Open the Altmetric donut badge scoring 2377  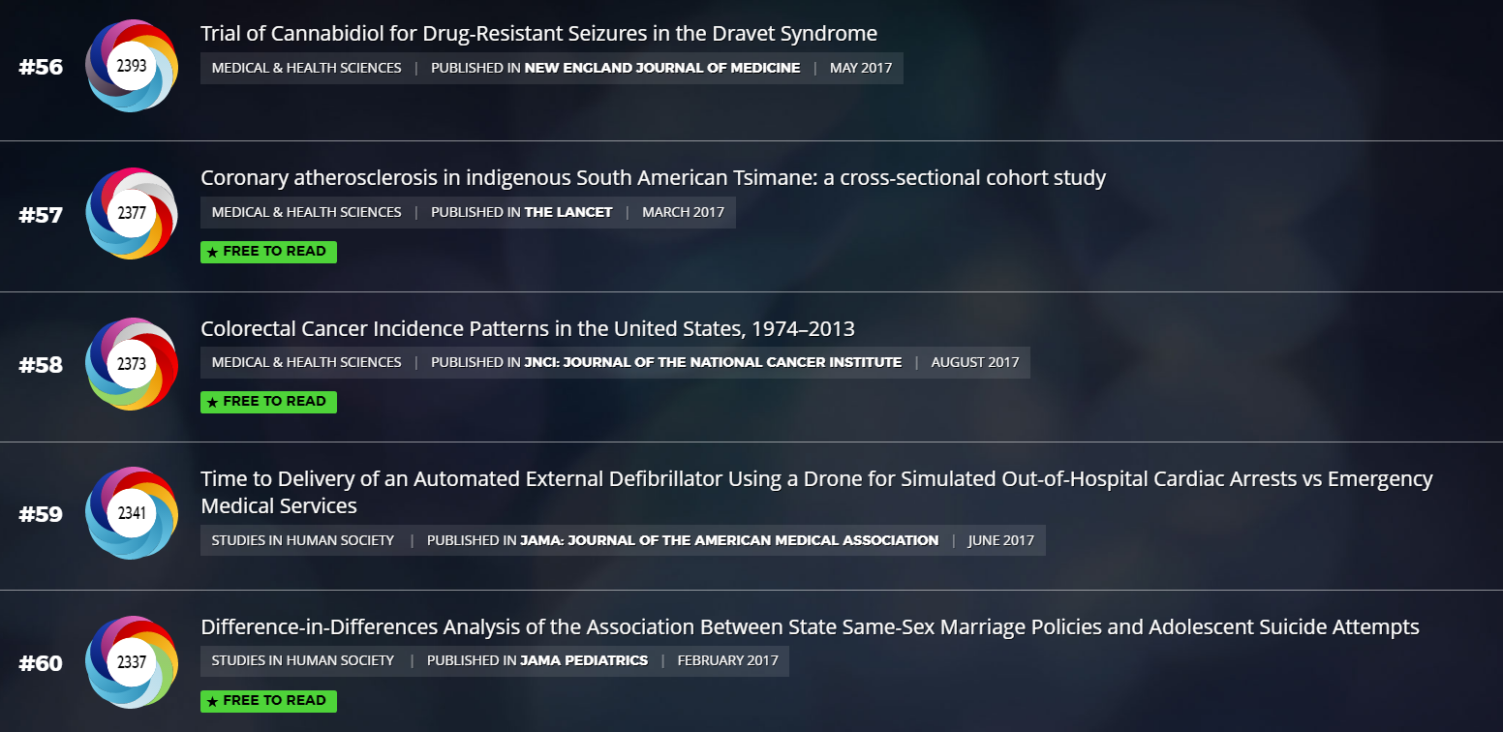click(x=132, y=214)
